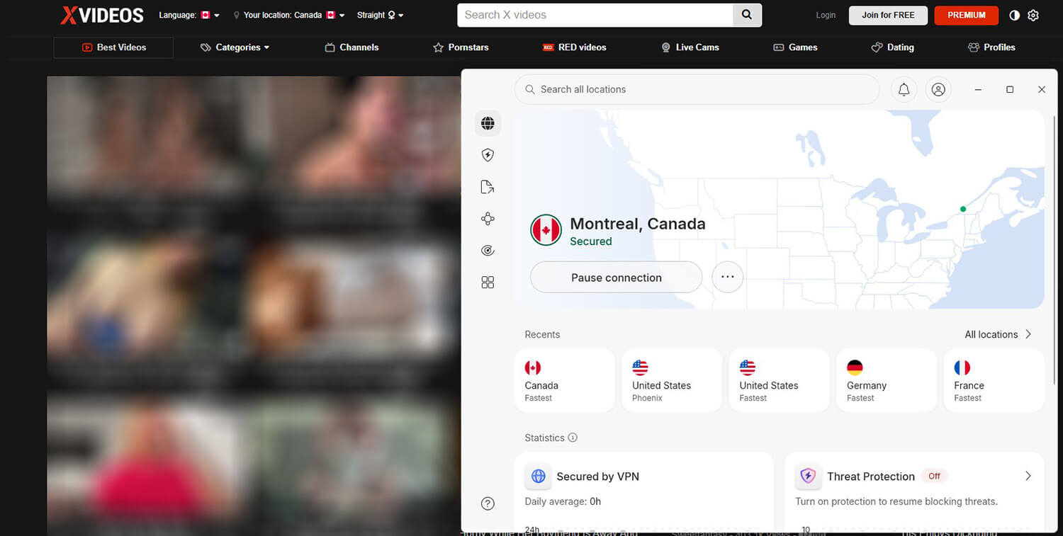Click the Recents section label
1063x536 pixels.
pos(542,334)
